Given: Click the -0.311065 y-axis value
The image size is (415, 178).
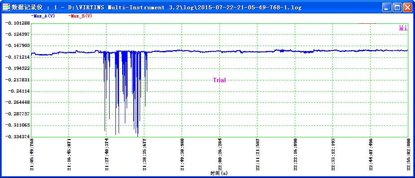Looking at the screenshot, I should coord(18,125).
